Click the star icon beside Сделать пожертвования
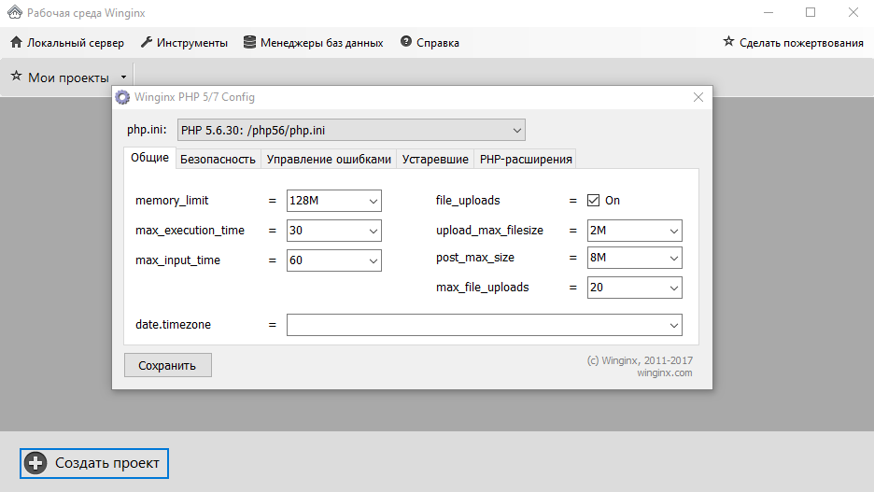The width and height of the screenshot is (874, 492). coord(728,41)
